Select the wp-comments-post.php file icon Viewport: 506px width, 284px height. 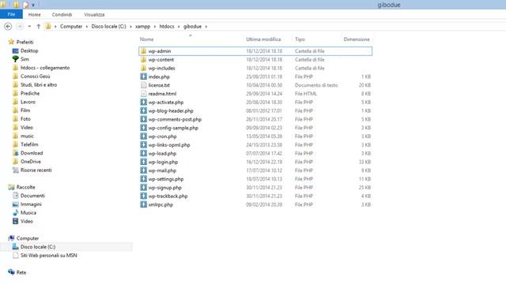(144, 119)
